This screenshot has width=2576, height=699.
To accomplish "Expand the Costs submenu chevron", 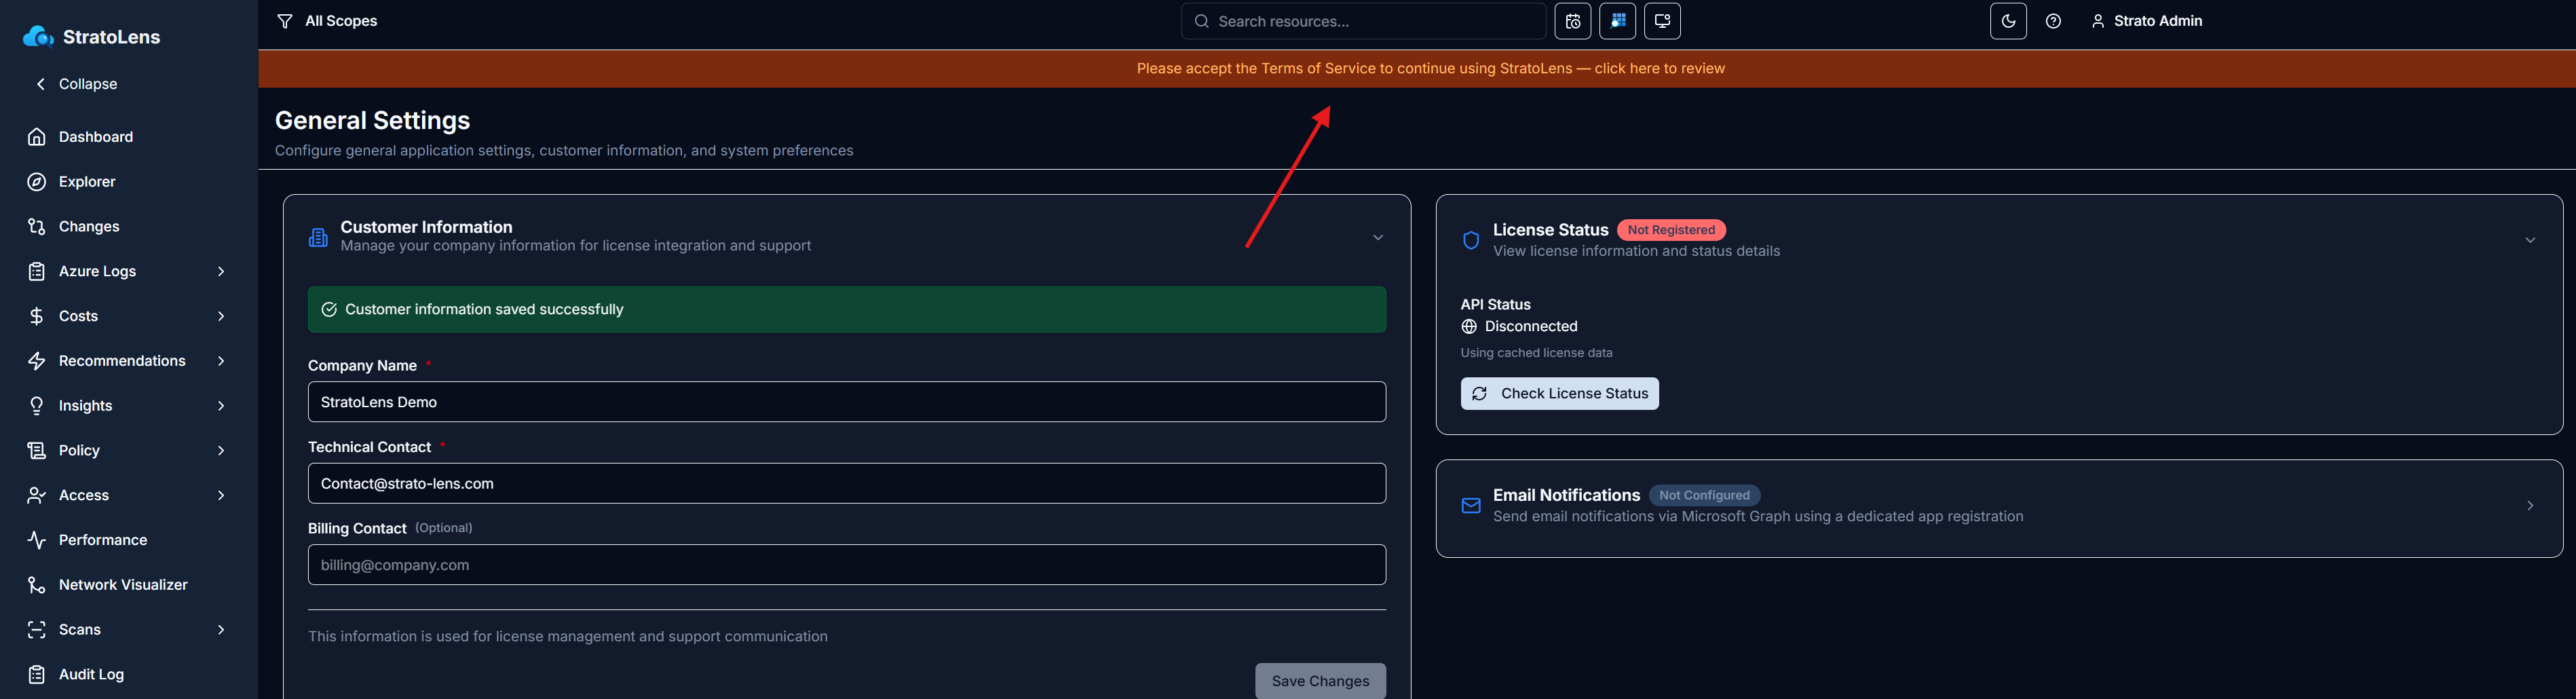I will [221, 316].
